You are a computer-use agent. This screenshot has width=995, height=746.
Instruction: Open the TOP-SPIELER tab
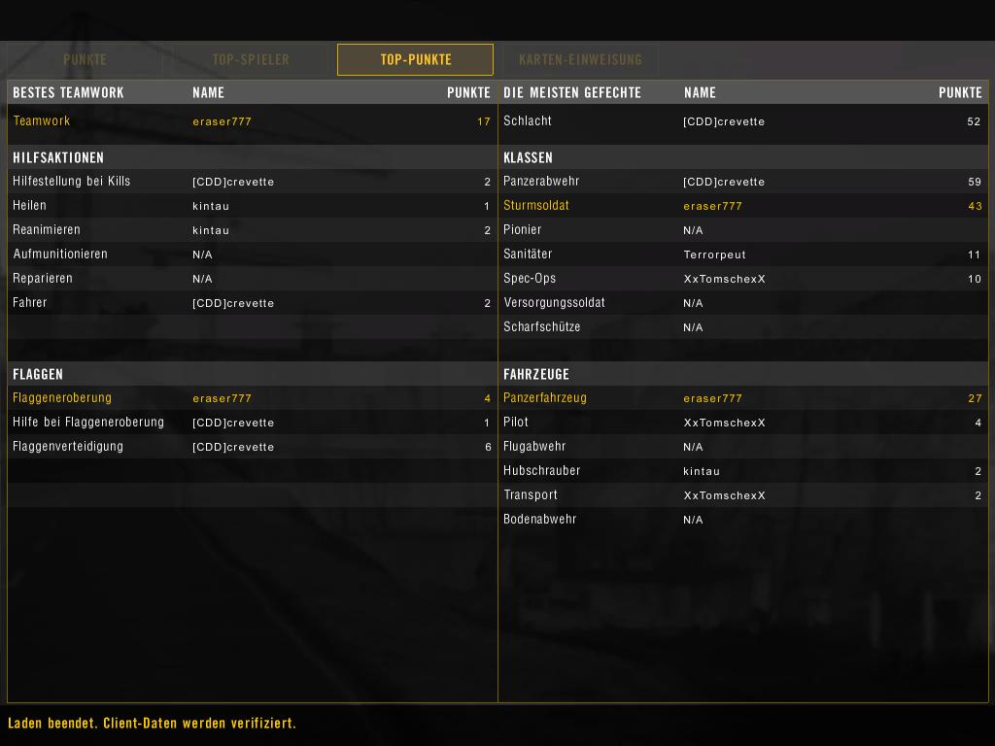[251, 59]
